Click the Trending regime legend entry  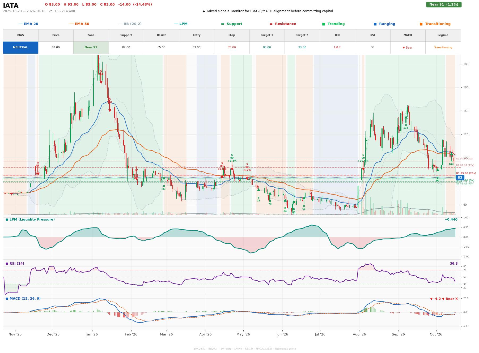point(333,24)
